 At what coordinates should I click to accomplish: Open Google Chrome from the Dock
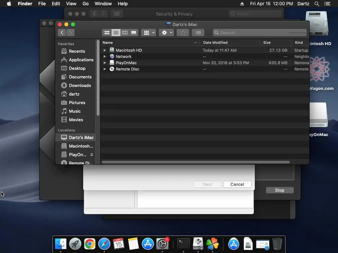(90, 244)
